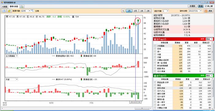Screen dimensions: 215x111
Task: Check the sell-side broker row with -134
Action: click(155, 88)
